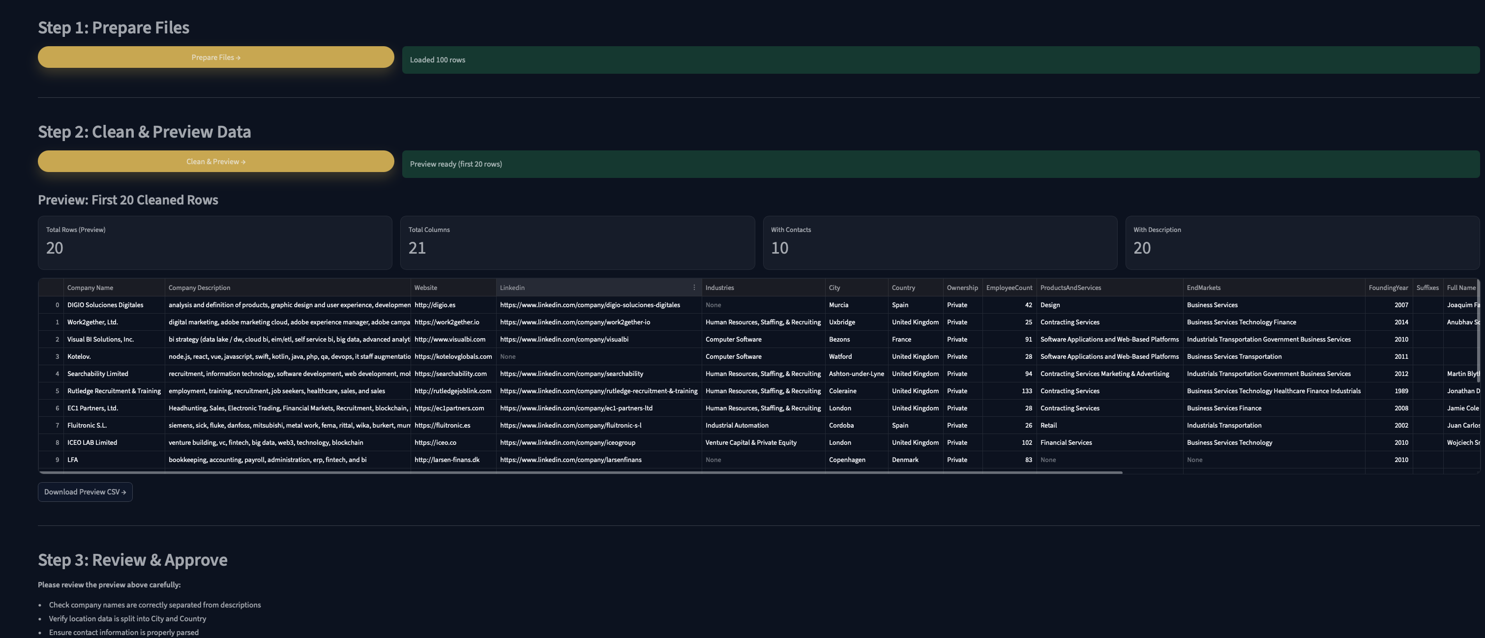Click the Industries column header

pos(719,287)
